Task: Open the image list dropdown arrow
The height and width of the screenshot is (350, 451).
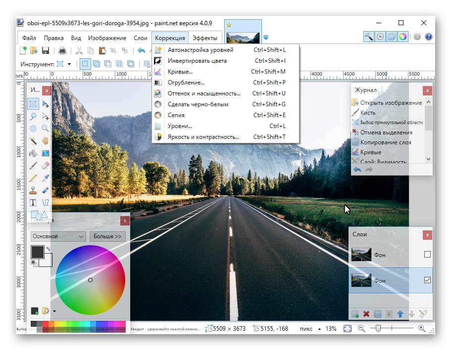Action: 266,37
